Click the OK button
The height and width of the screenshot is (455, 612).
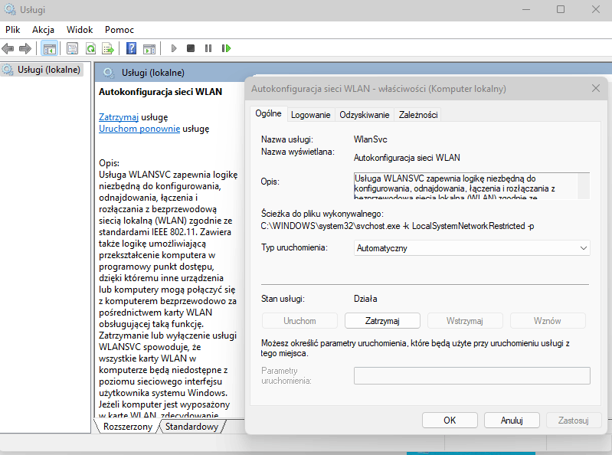click(450, 421)
